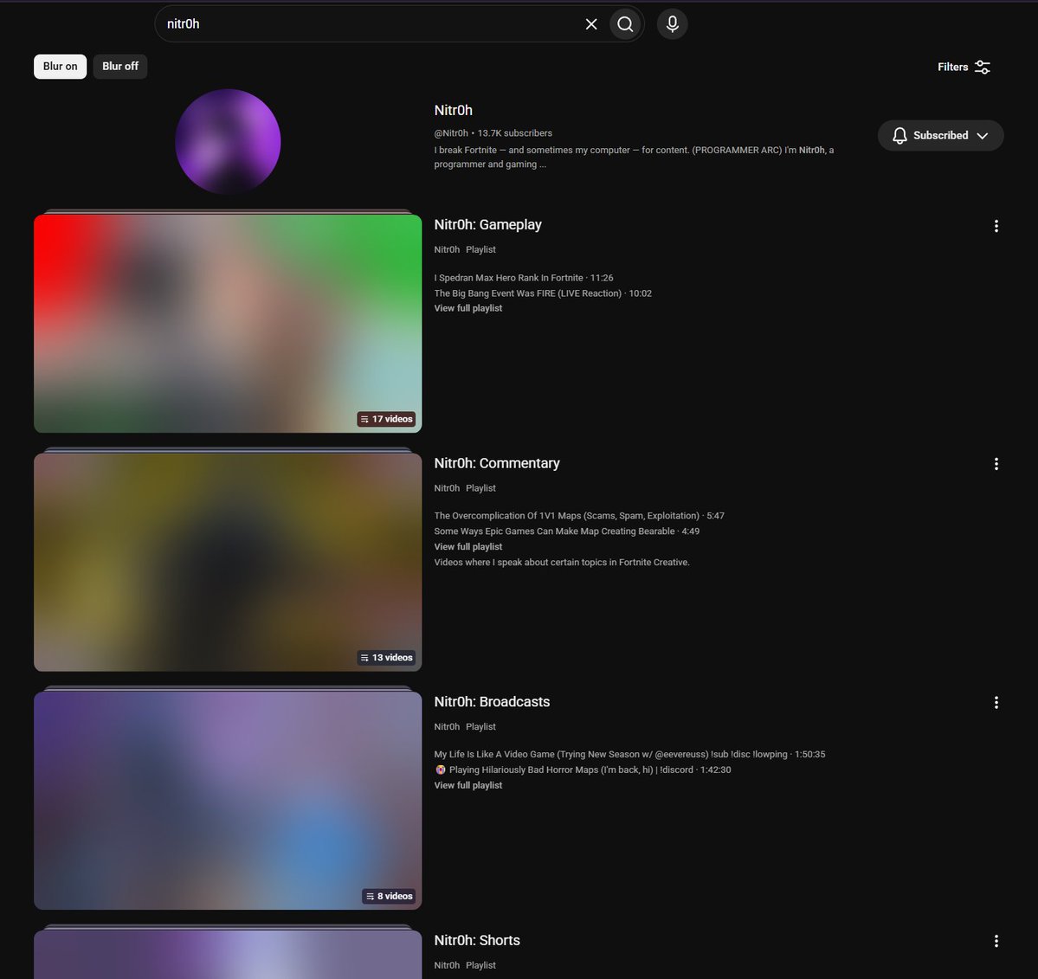Open more options for Nitr0h: Broadcasts playlist
This screenshot has height=979, width=1038.
coord(996,702)
